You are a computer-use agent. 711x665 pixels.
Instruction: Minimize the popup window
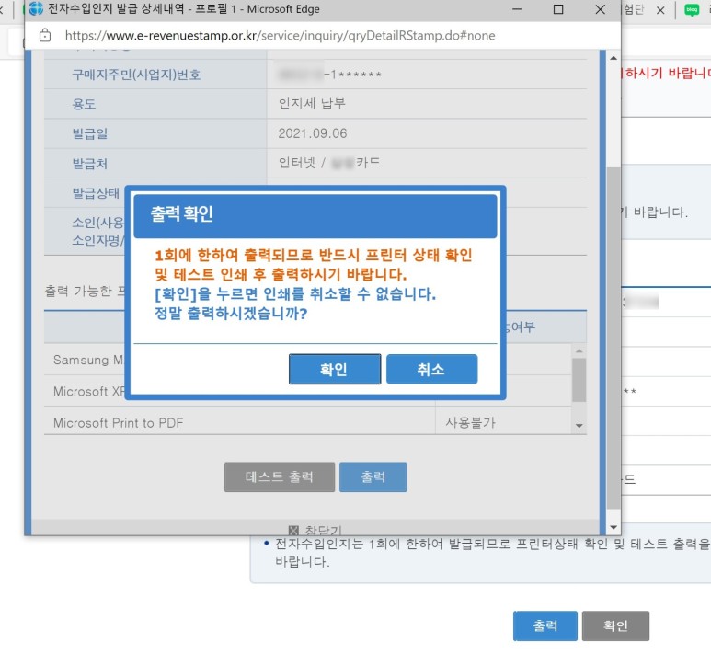tap(517, 9)
